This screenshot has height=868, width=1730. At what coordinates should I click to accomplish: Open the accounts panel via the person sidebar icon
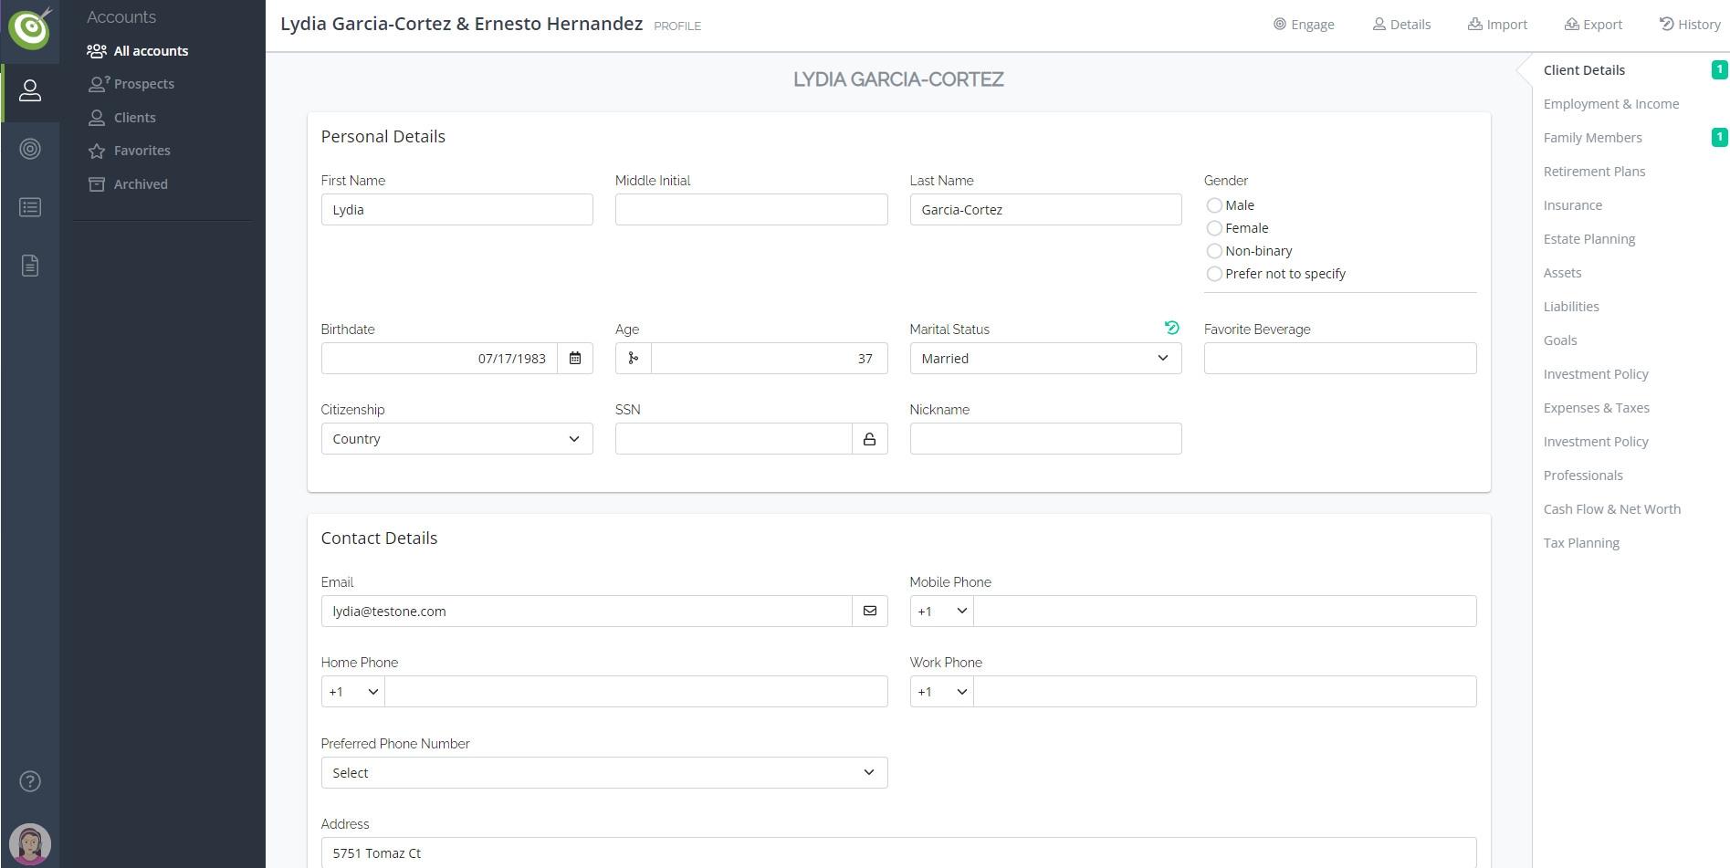30,90
